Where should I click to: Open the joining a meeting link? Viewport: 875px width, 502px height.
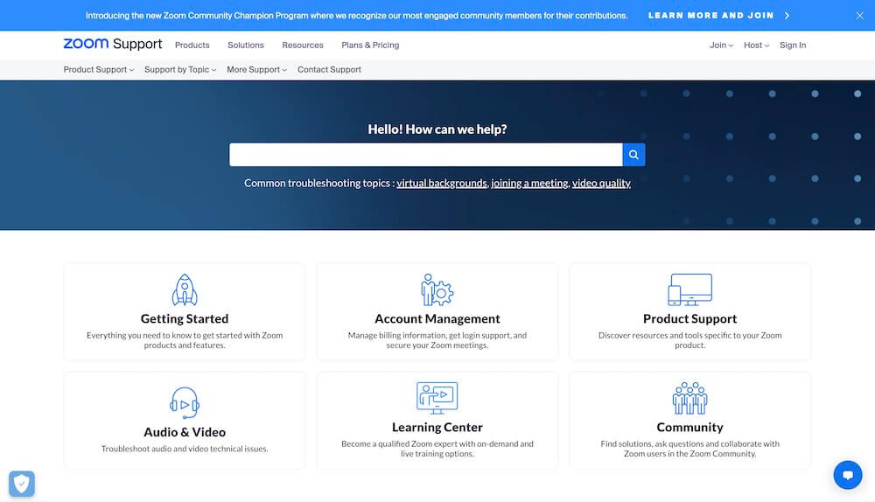[529, 183]
